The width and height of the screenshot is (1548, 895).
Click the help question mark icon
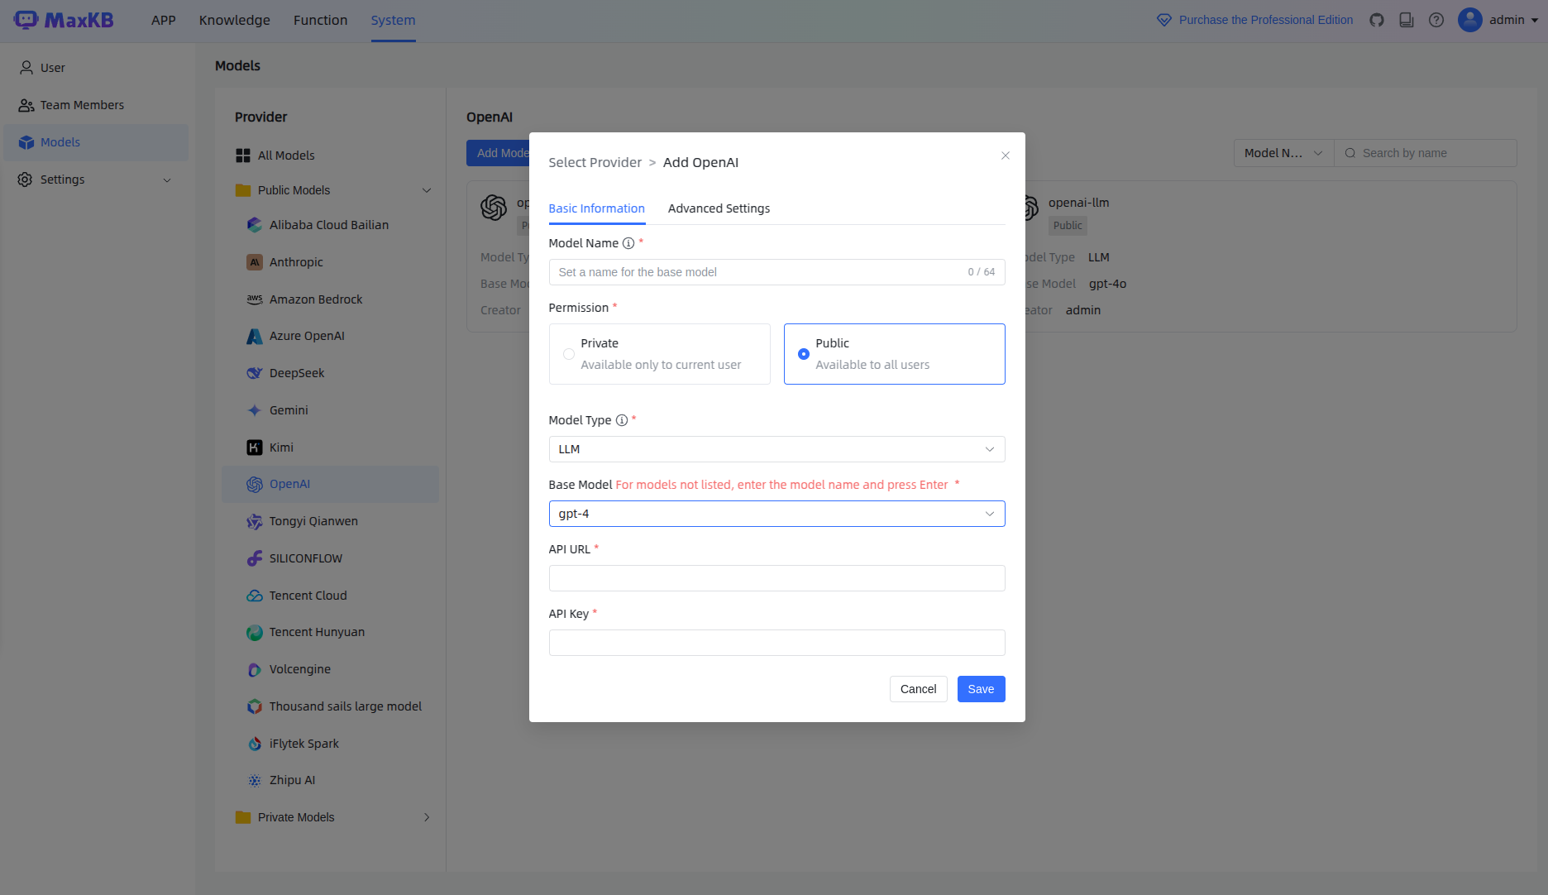pos(1436,20)
